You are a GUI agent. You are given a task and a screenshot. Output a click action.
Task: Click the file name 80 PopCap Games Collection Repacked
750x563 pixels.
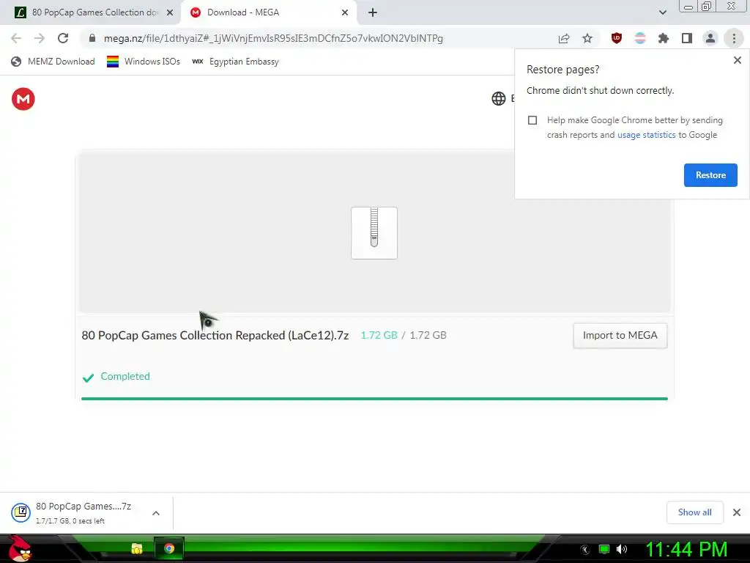(x=215, y=335)
